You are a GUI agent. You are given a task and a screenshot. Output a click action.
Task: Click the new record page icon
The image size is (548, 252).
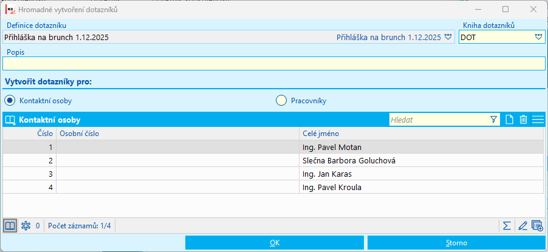[510, 120]
